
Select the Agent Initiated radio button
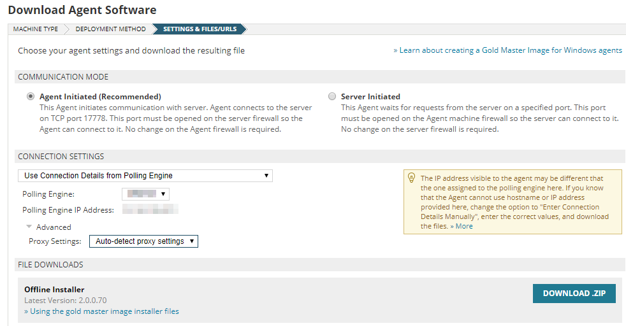click(x=30, y=97)
